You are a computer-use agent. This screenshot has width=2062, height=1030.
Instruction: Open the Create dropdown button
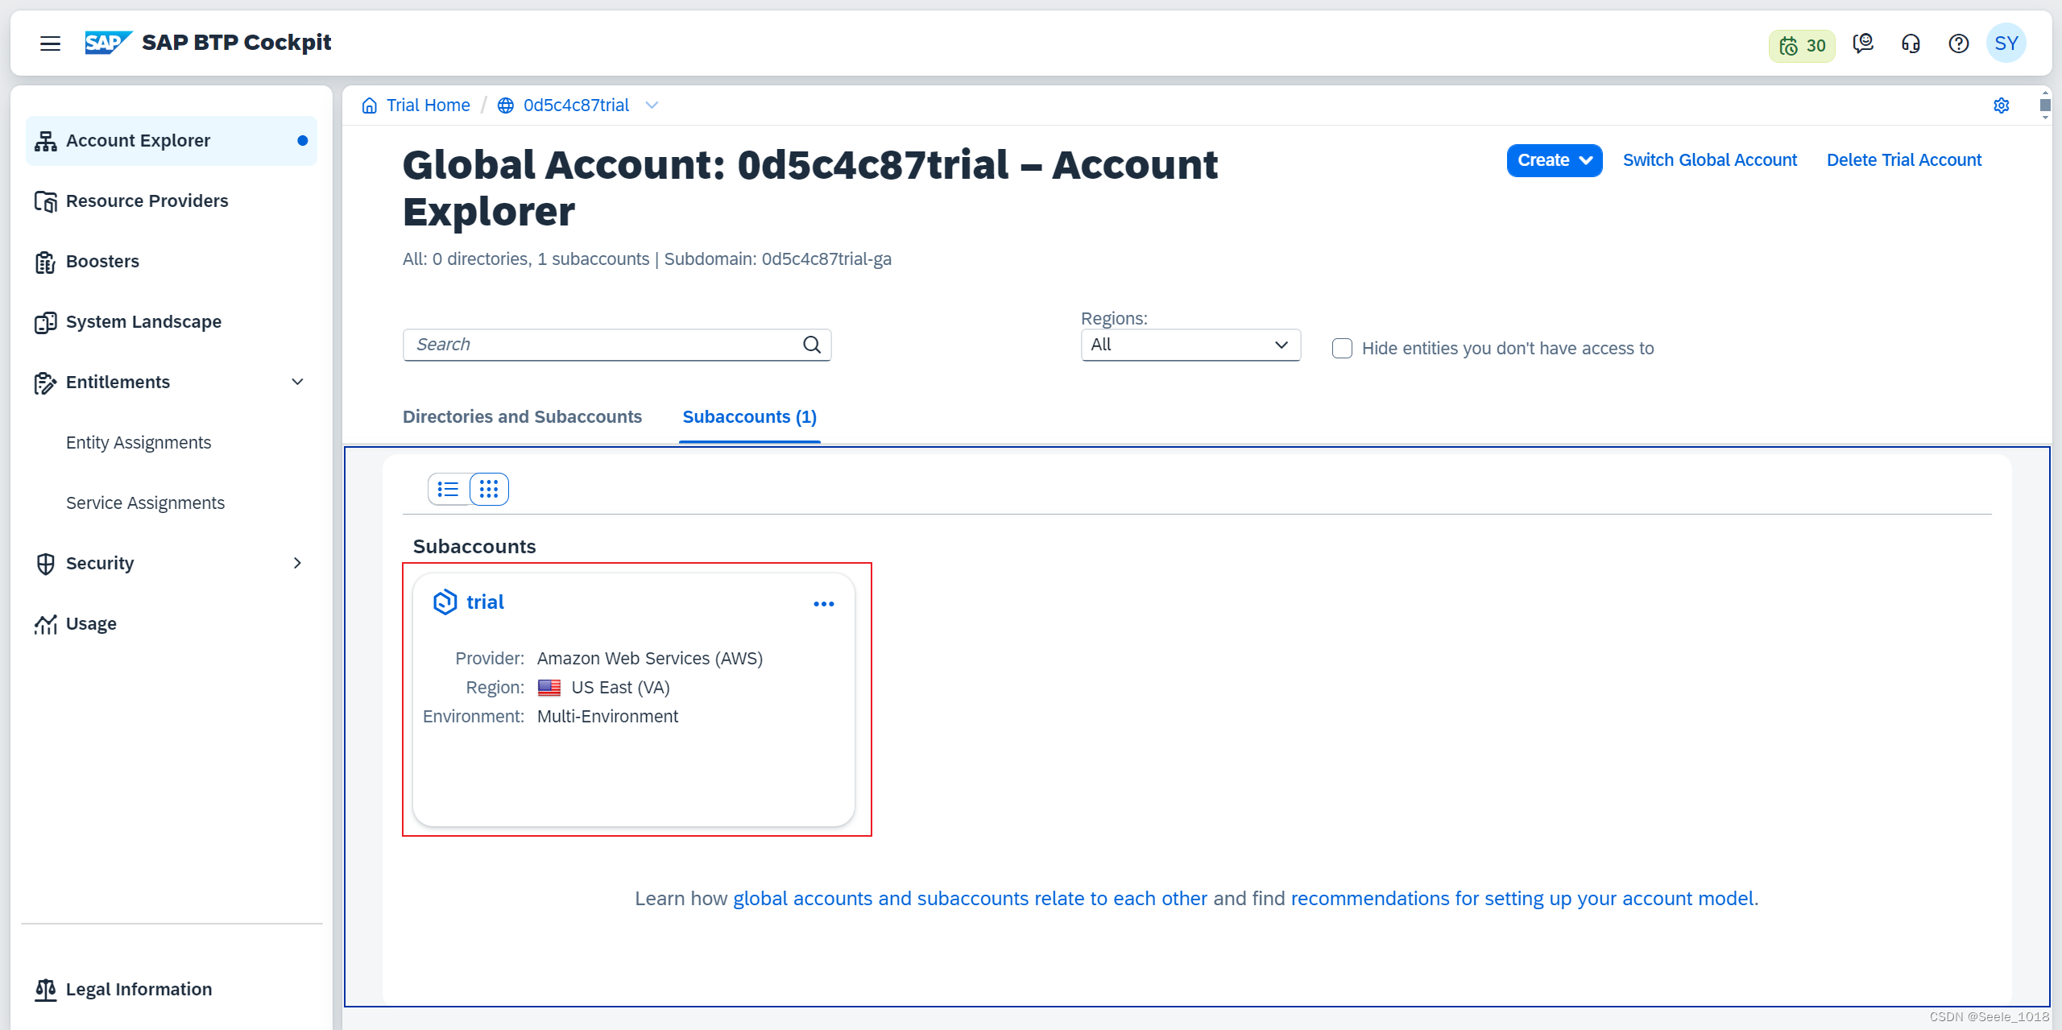click(x=1554, y=160)
